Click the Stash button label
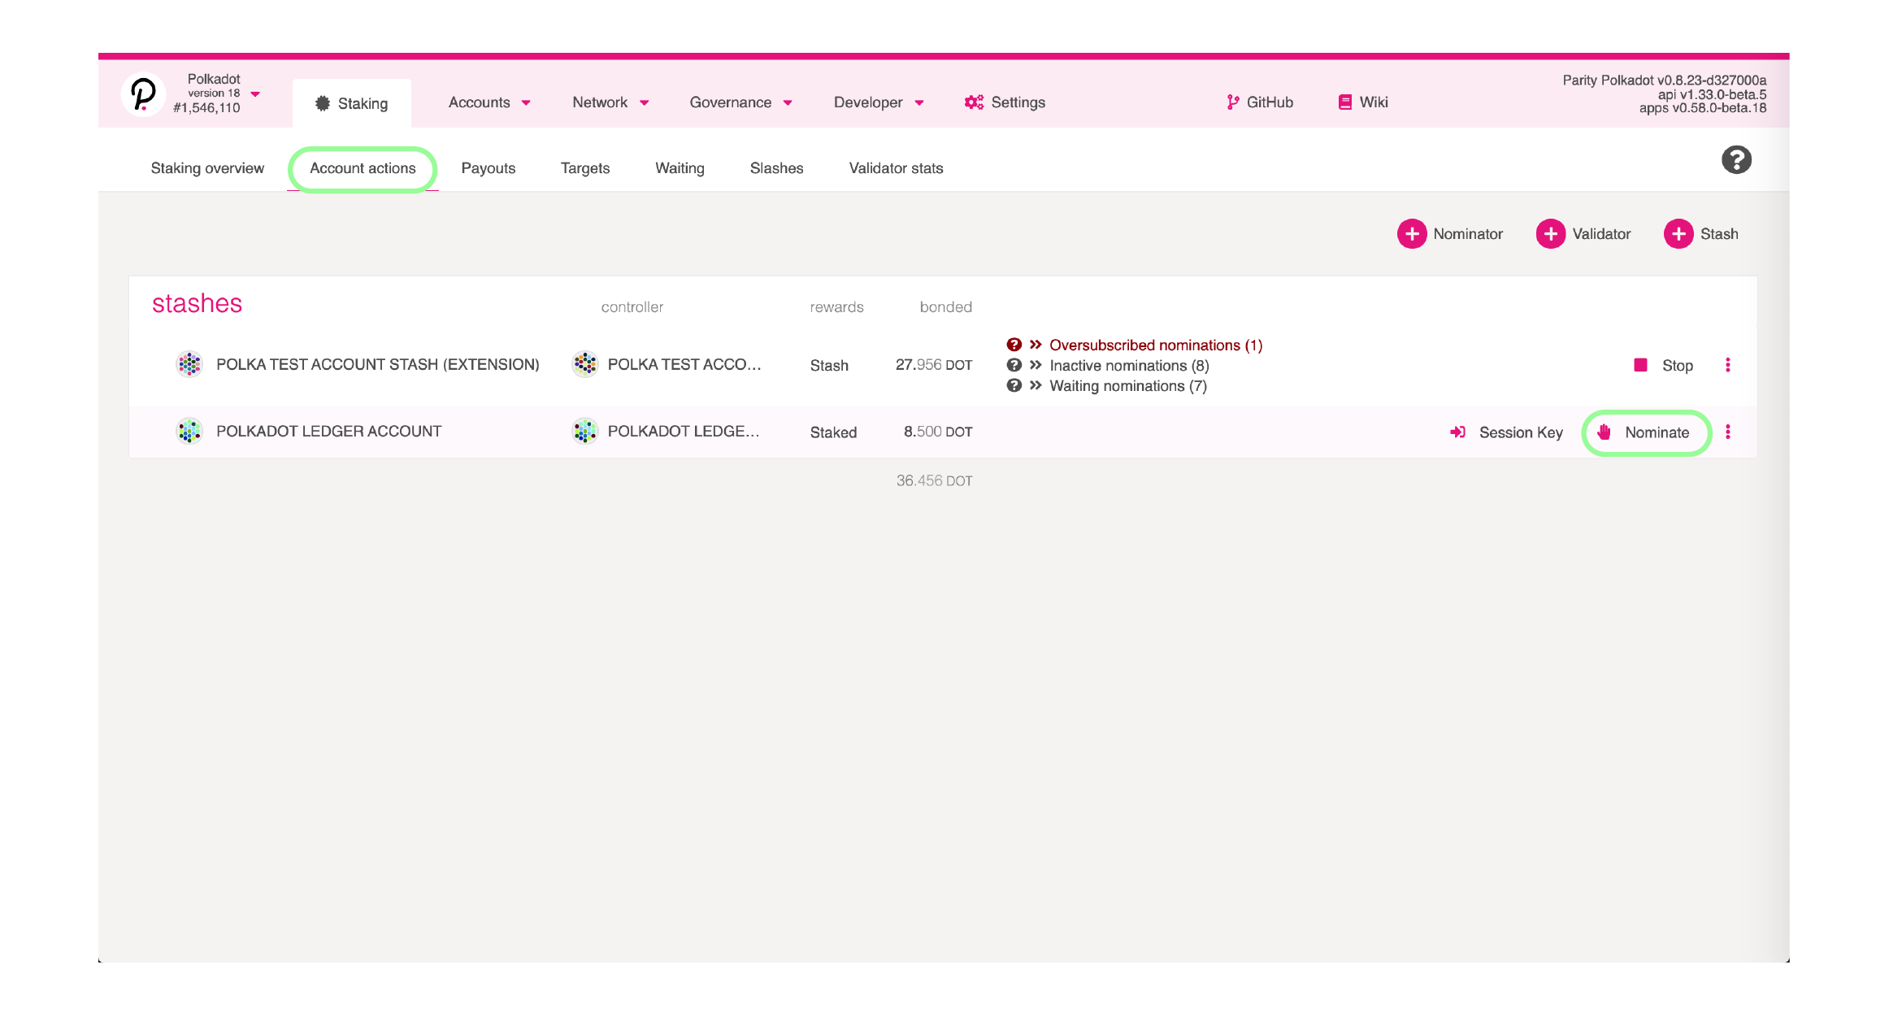Screen dimensions: 1889x1016 [x=1719, y=234]
